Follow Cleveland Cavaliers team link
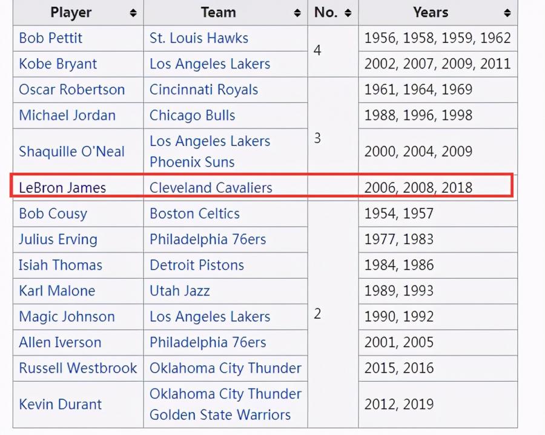Viewport: 545px width, 435px height. coord(211,188)
